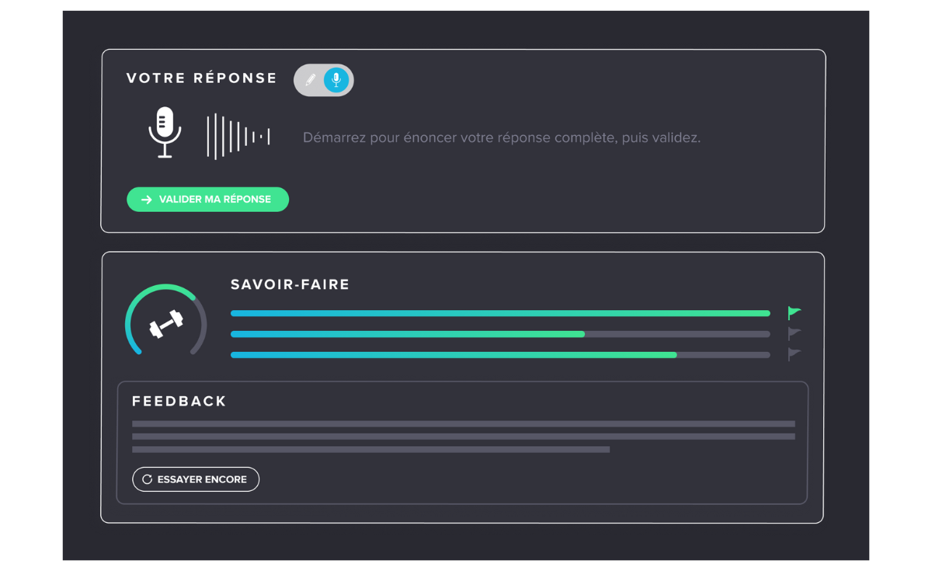Click the dumbbell skill gauge icon
This screenshot has height=571, width=932.
coord(165,322)
